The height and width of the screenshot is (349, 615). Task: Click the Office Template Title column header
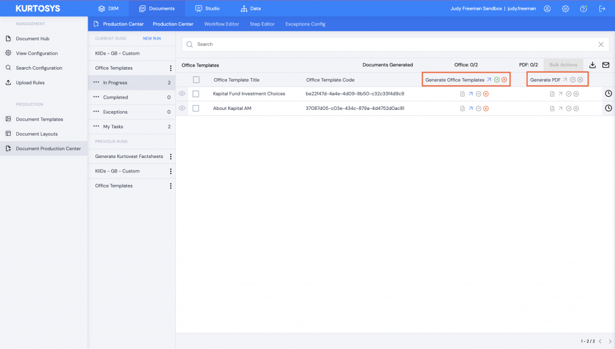tap(237, 80)
